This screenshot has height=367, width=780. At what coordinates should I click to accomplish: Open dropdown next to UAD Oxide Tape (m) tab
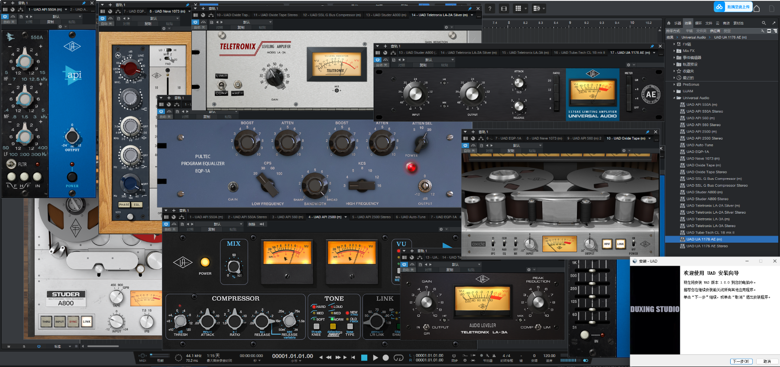(650, 139)
